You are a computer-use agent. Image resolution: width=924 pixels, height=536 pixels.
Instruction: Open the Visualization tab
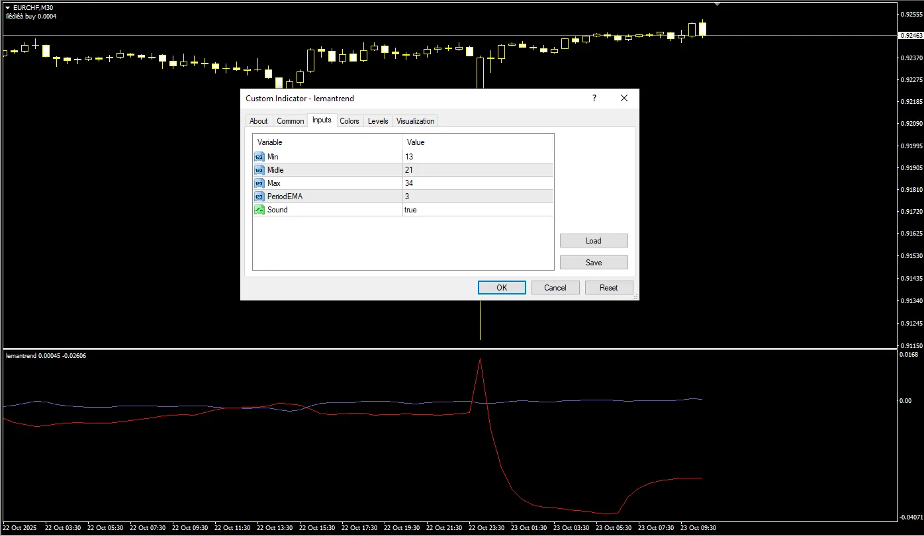(x=416, y=121)
